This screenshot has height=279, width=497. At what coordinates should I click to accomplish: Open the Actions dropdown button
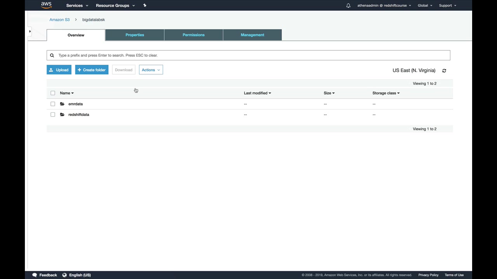[151, 70]
